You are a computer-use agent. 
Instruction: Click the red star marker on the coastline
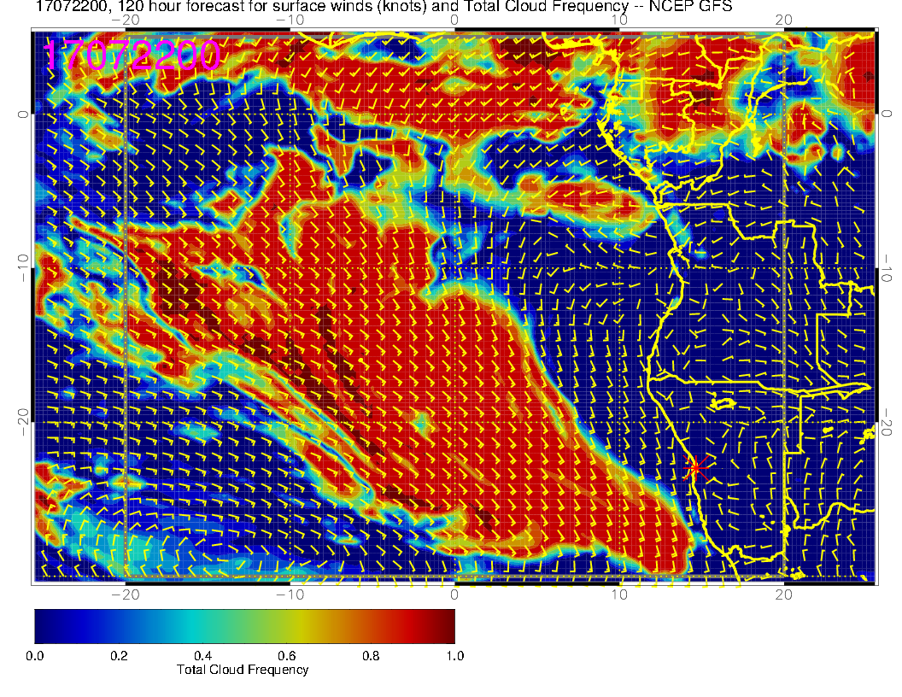point(695,467)
